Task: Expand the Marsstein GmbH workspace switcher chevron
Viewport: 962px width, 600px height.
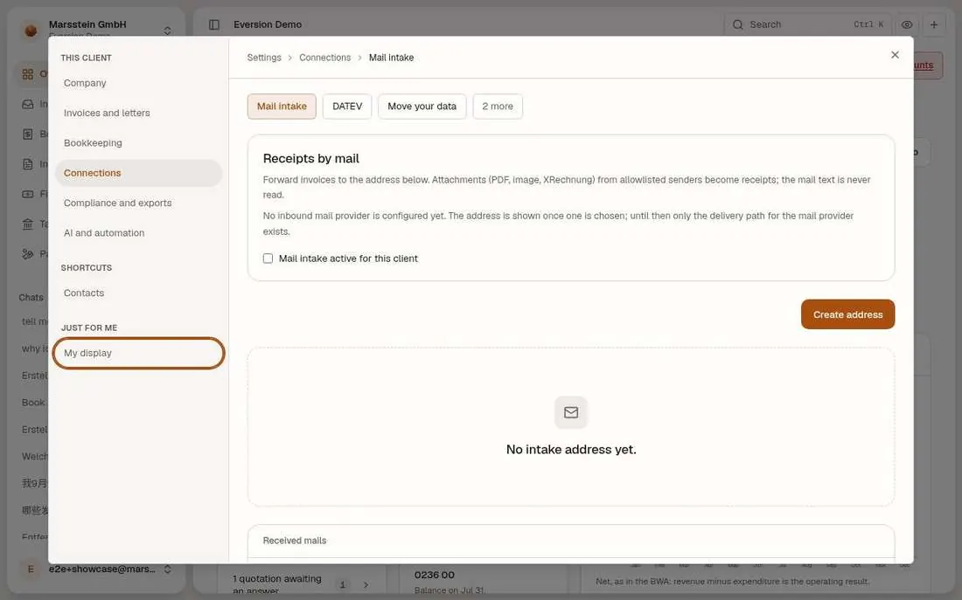Action: (168, 30)
